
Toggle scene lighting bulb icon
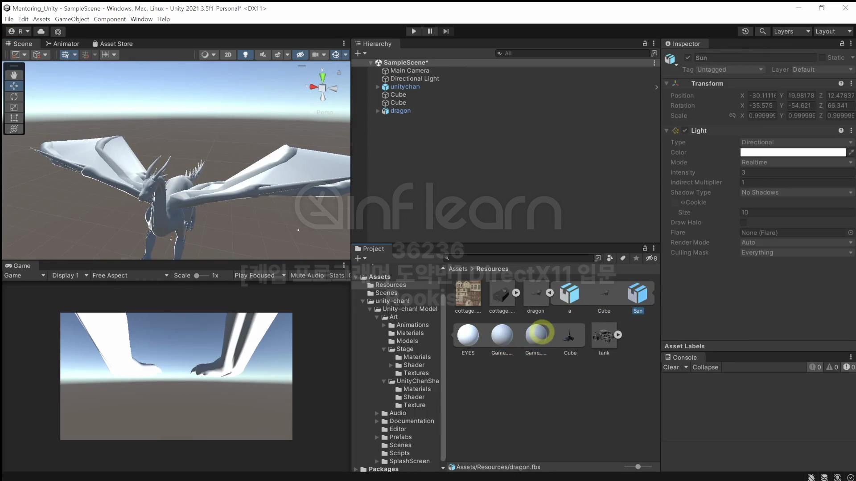[245, 54]
